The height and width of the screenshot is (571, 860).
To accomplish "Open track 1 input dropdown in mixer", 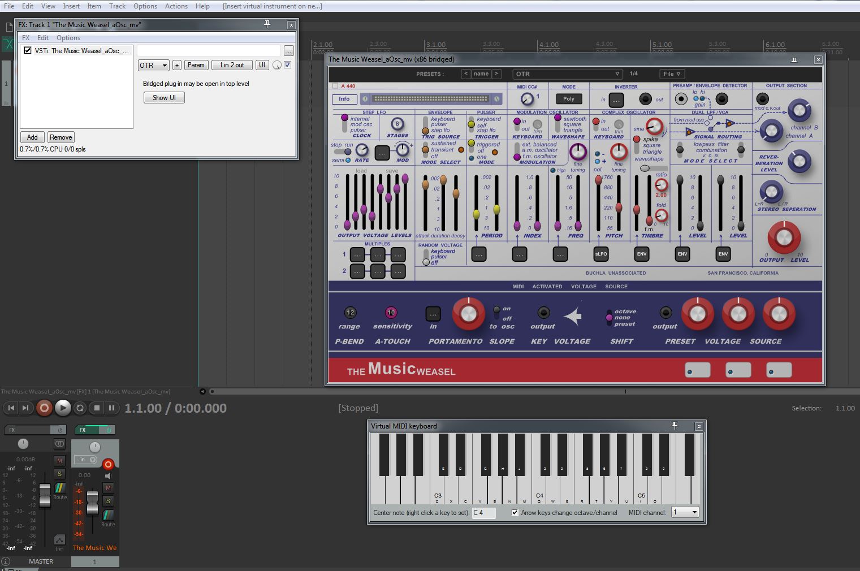I will [x=87, y=460].
